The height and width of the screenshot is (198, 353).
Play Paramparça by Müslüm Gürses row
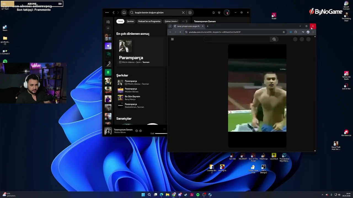[142, 90]
